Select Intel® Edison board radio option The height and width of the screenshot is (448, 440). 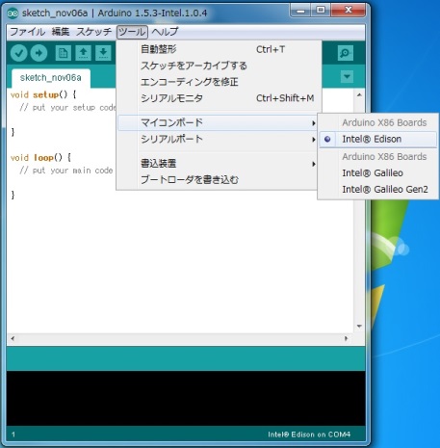tap(377, 139)
